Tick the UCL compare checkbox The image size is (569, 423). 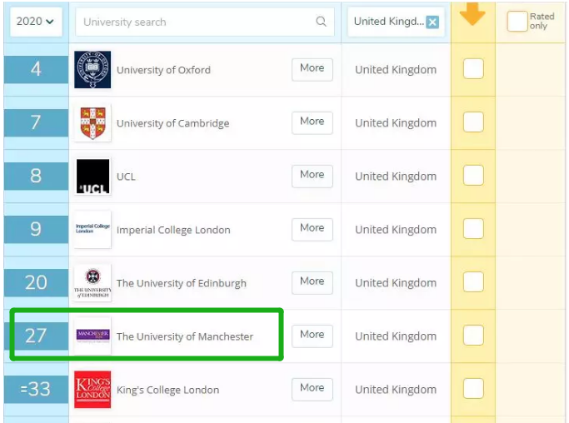click(473, 176)
